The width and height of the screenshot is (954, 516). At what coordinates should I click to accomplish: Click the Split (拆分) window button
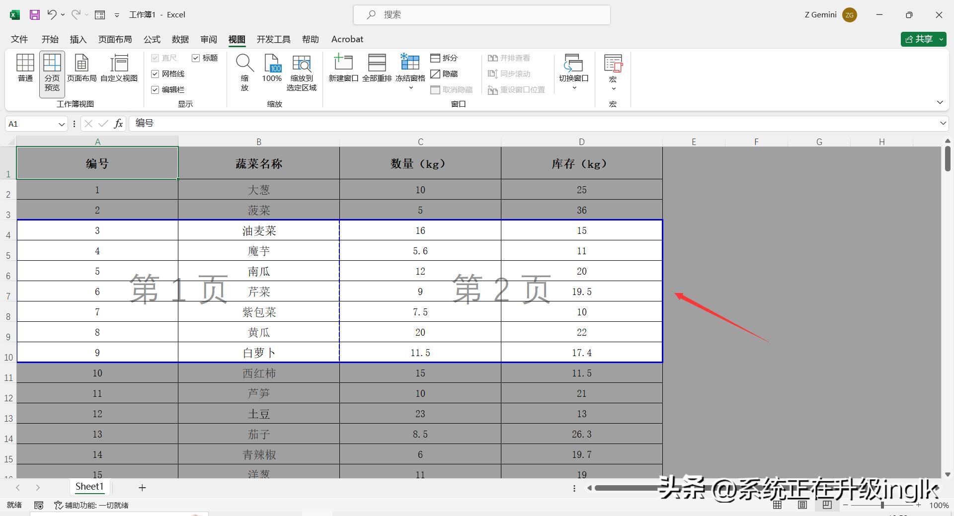pos(444,58)
